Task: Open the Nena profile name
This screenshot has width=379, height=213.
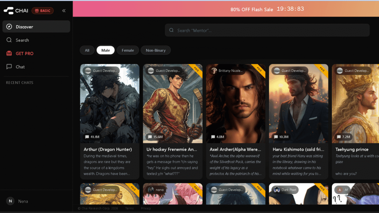Action: point(23,201)
